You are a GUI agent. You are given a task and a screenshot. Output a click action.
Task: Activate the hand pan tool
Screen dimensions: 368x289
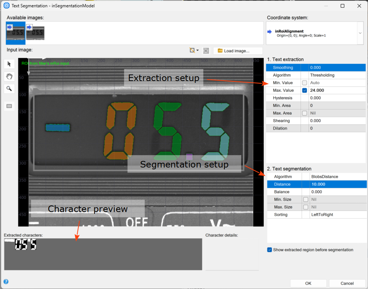click(x=9, y=76)
